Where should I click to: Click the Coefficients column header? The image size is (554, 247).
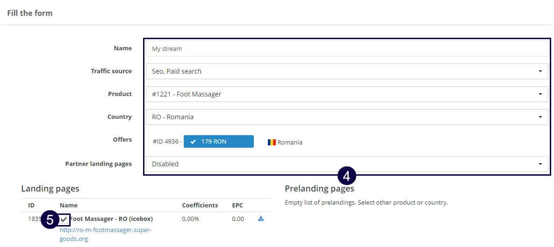(x=200, y=205)
